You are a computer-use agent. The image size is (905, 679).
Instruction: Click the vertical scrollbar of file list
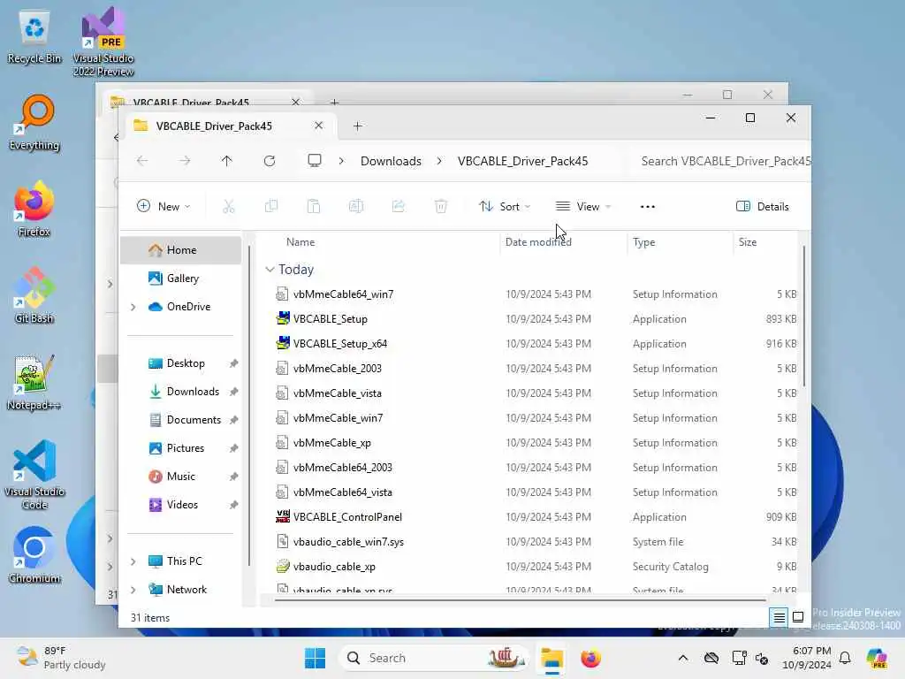803,316
